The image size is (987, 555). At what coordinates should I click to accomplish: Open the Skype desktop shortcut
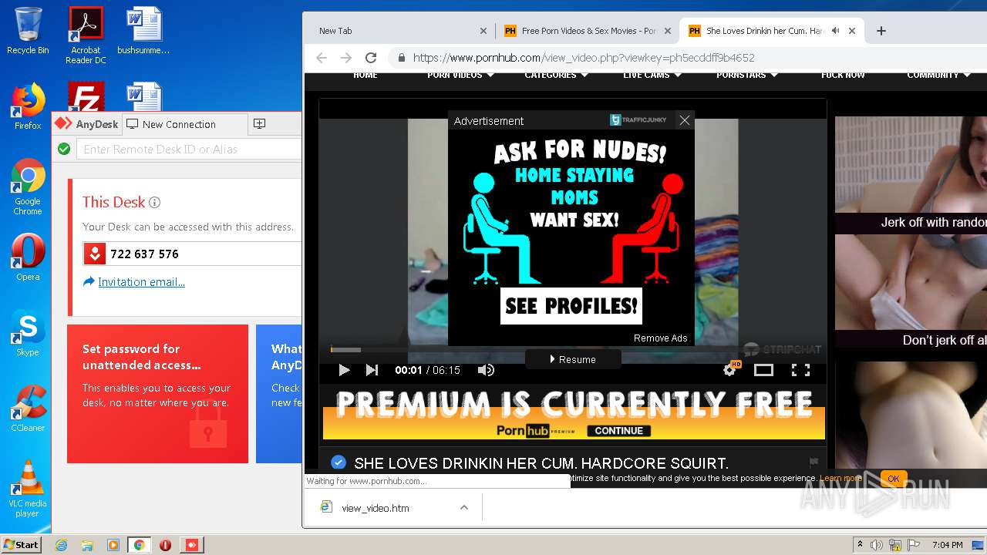[x=28, y=333]
